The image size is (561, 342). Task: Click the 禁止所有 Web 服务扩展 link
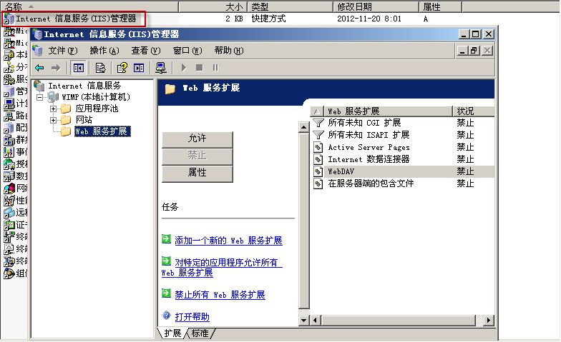pyautogui.click(x=220, y=295)
